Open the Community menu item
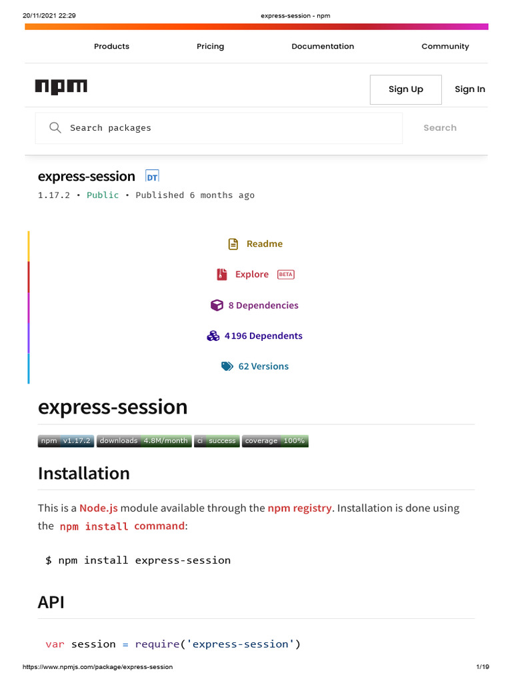Viewport: 512px width, 683px height. pyautogui.click(x=445, y=47)
